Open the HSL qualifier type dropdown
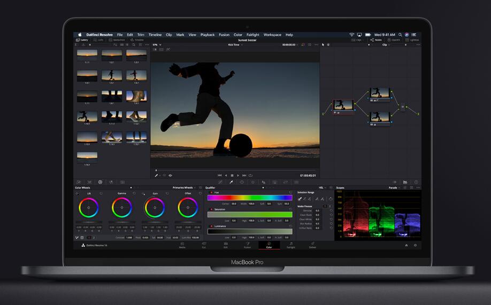The height and width of the screenshot is (305, 491). pyautogui.click(x=323, y=187)
